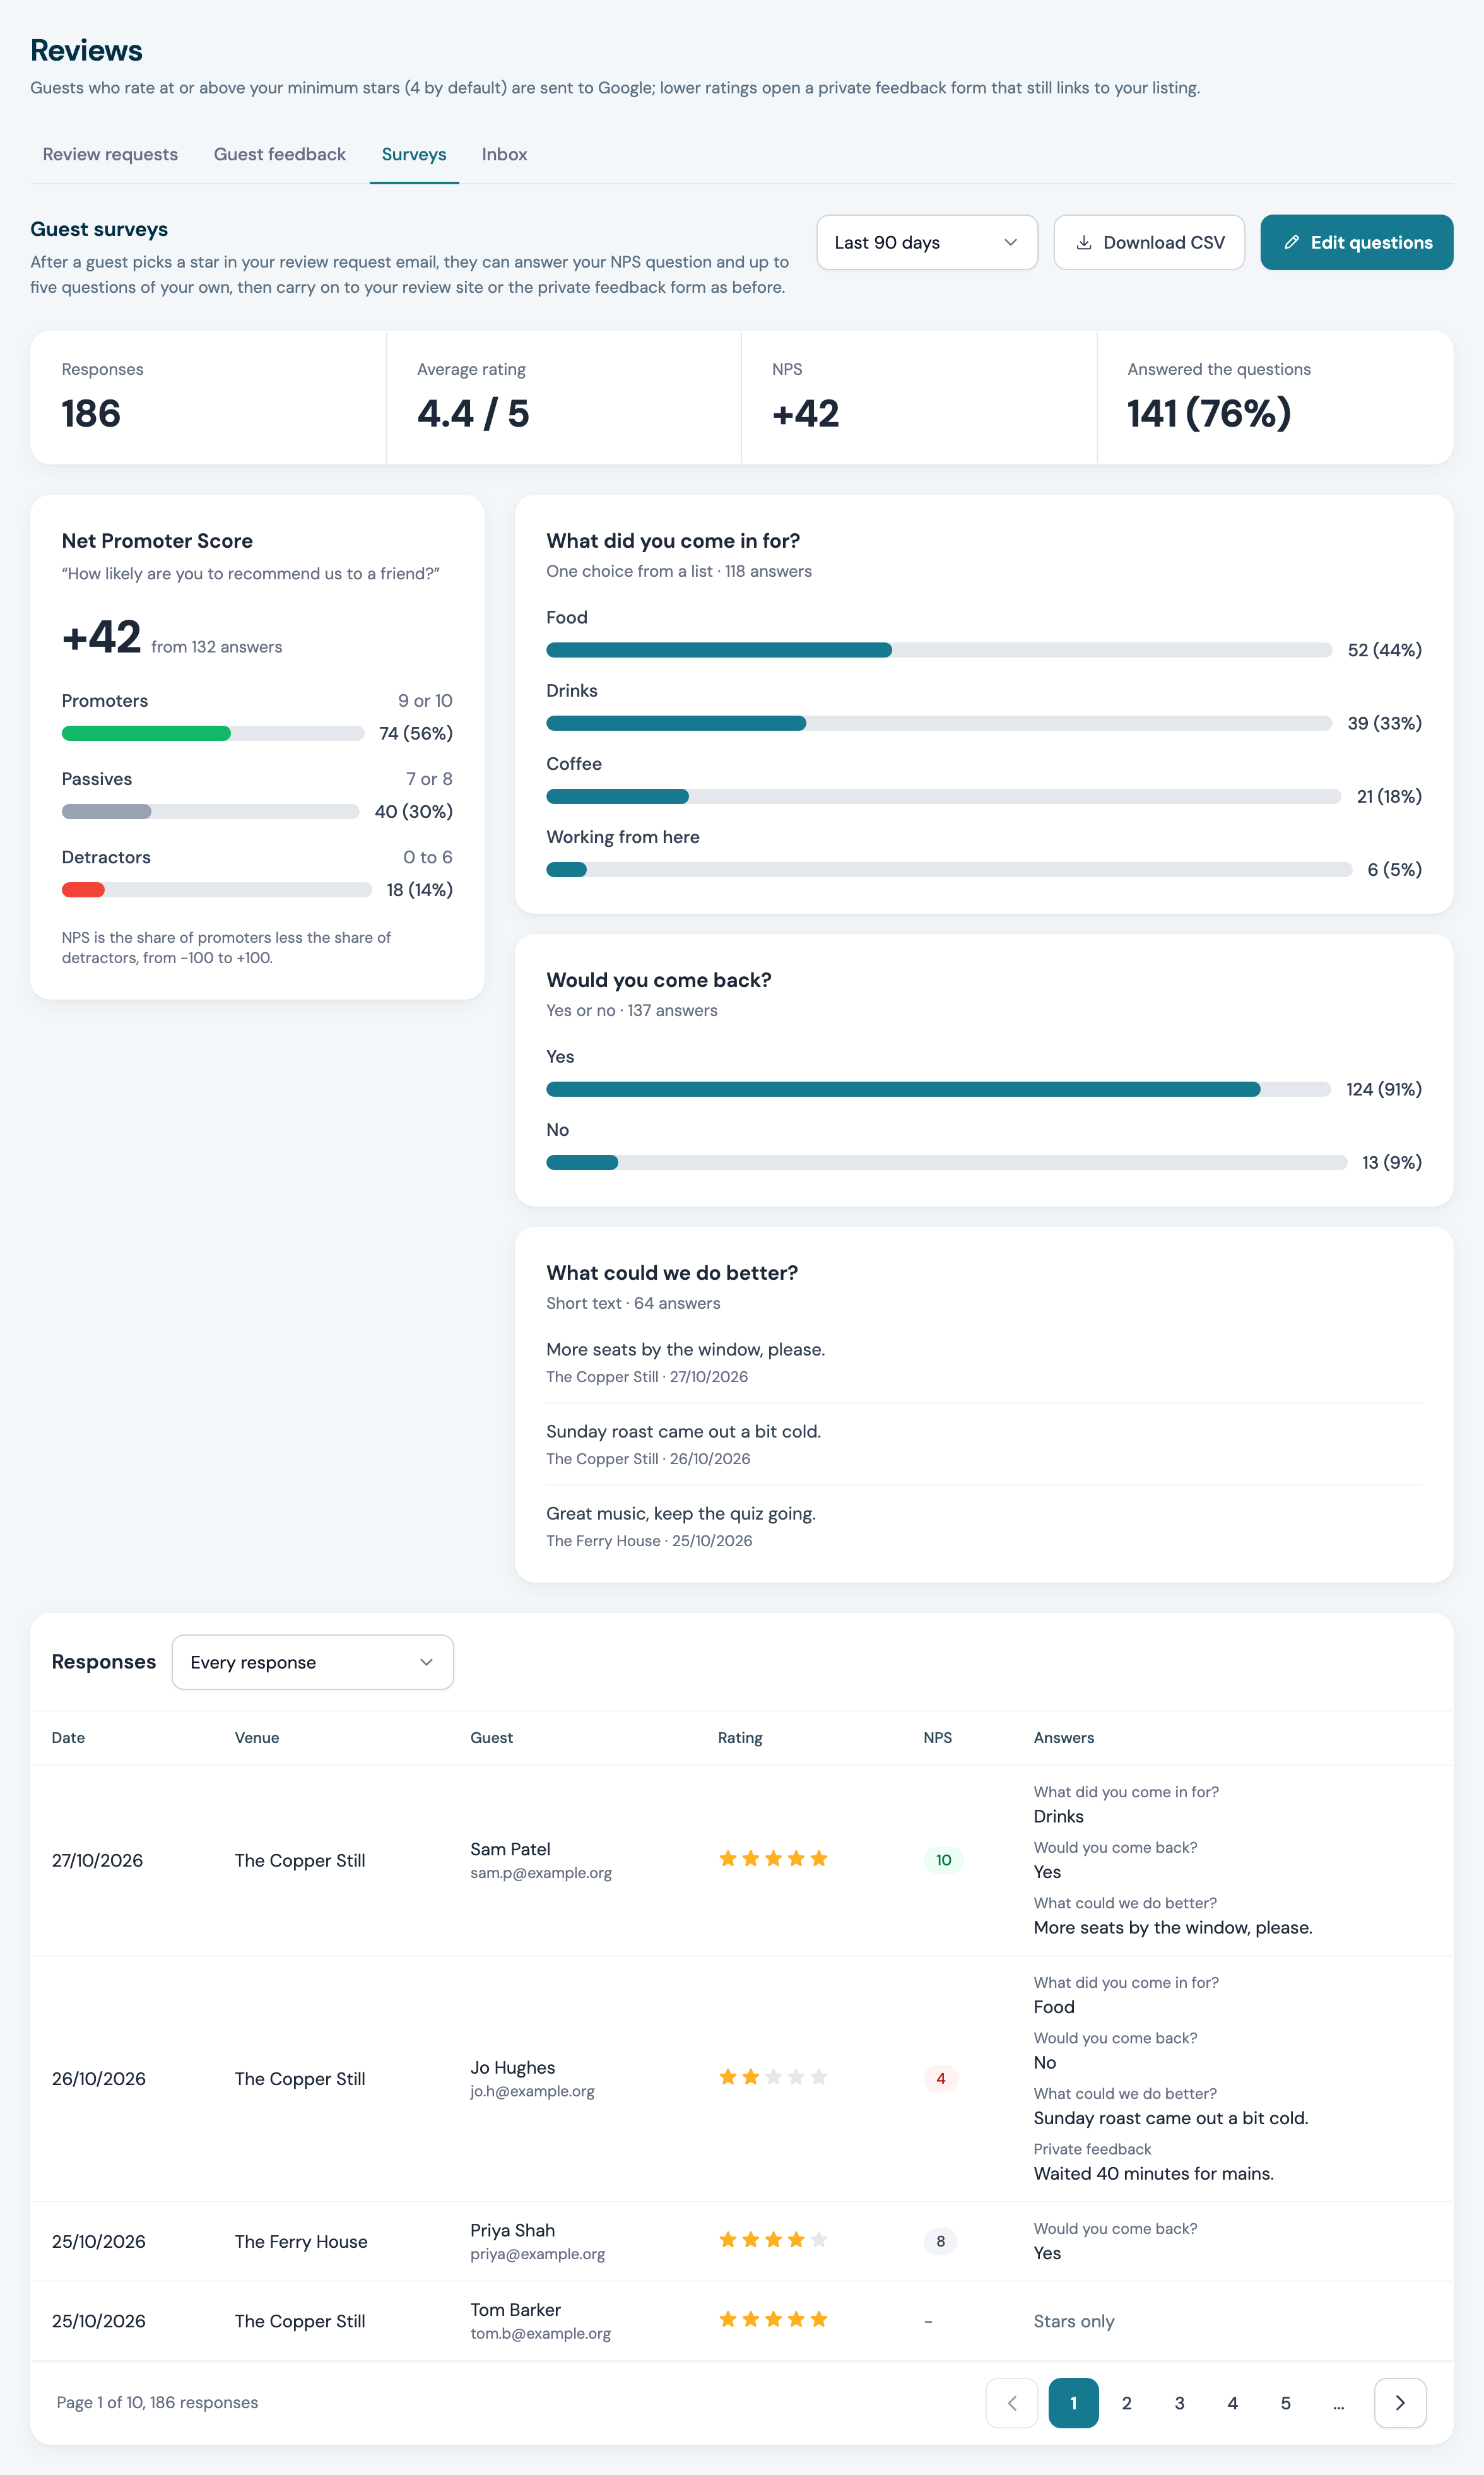
Task: Go to page 2 of responses
Action: pyautogui.click(x=1126, y=2402)
